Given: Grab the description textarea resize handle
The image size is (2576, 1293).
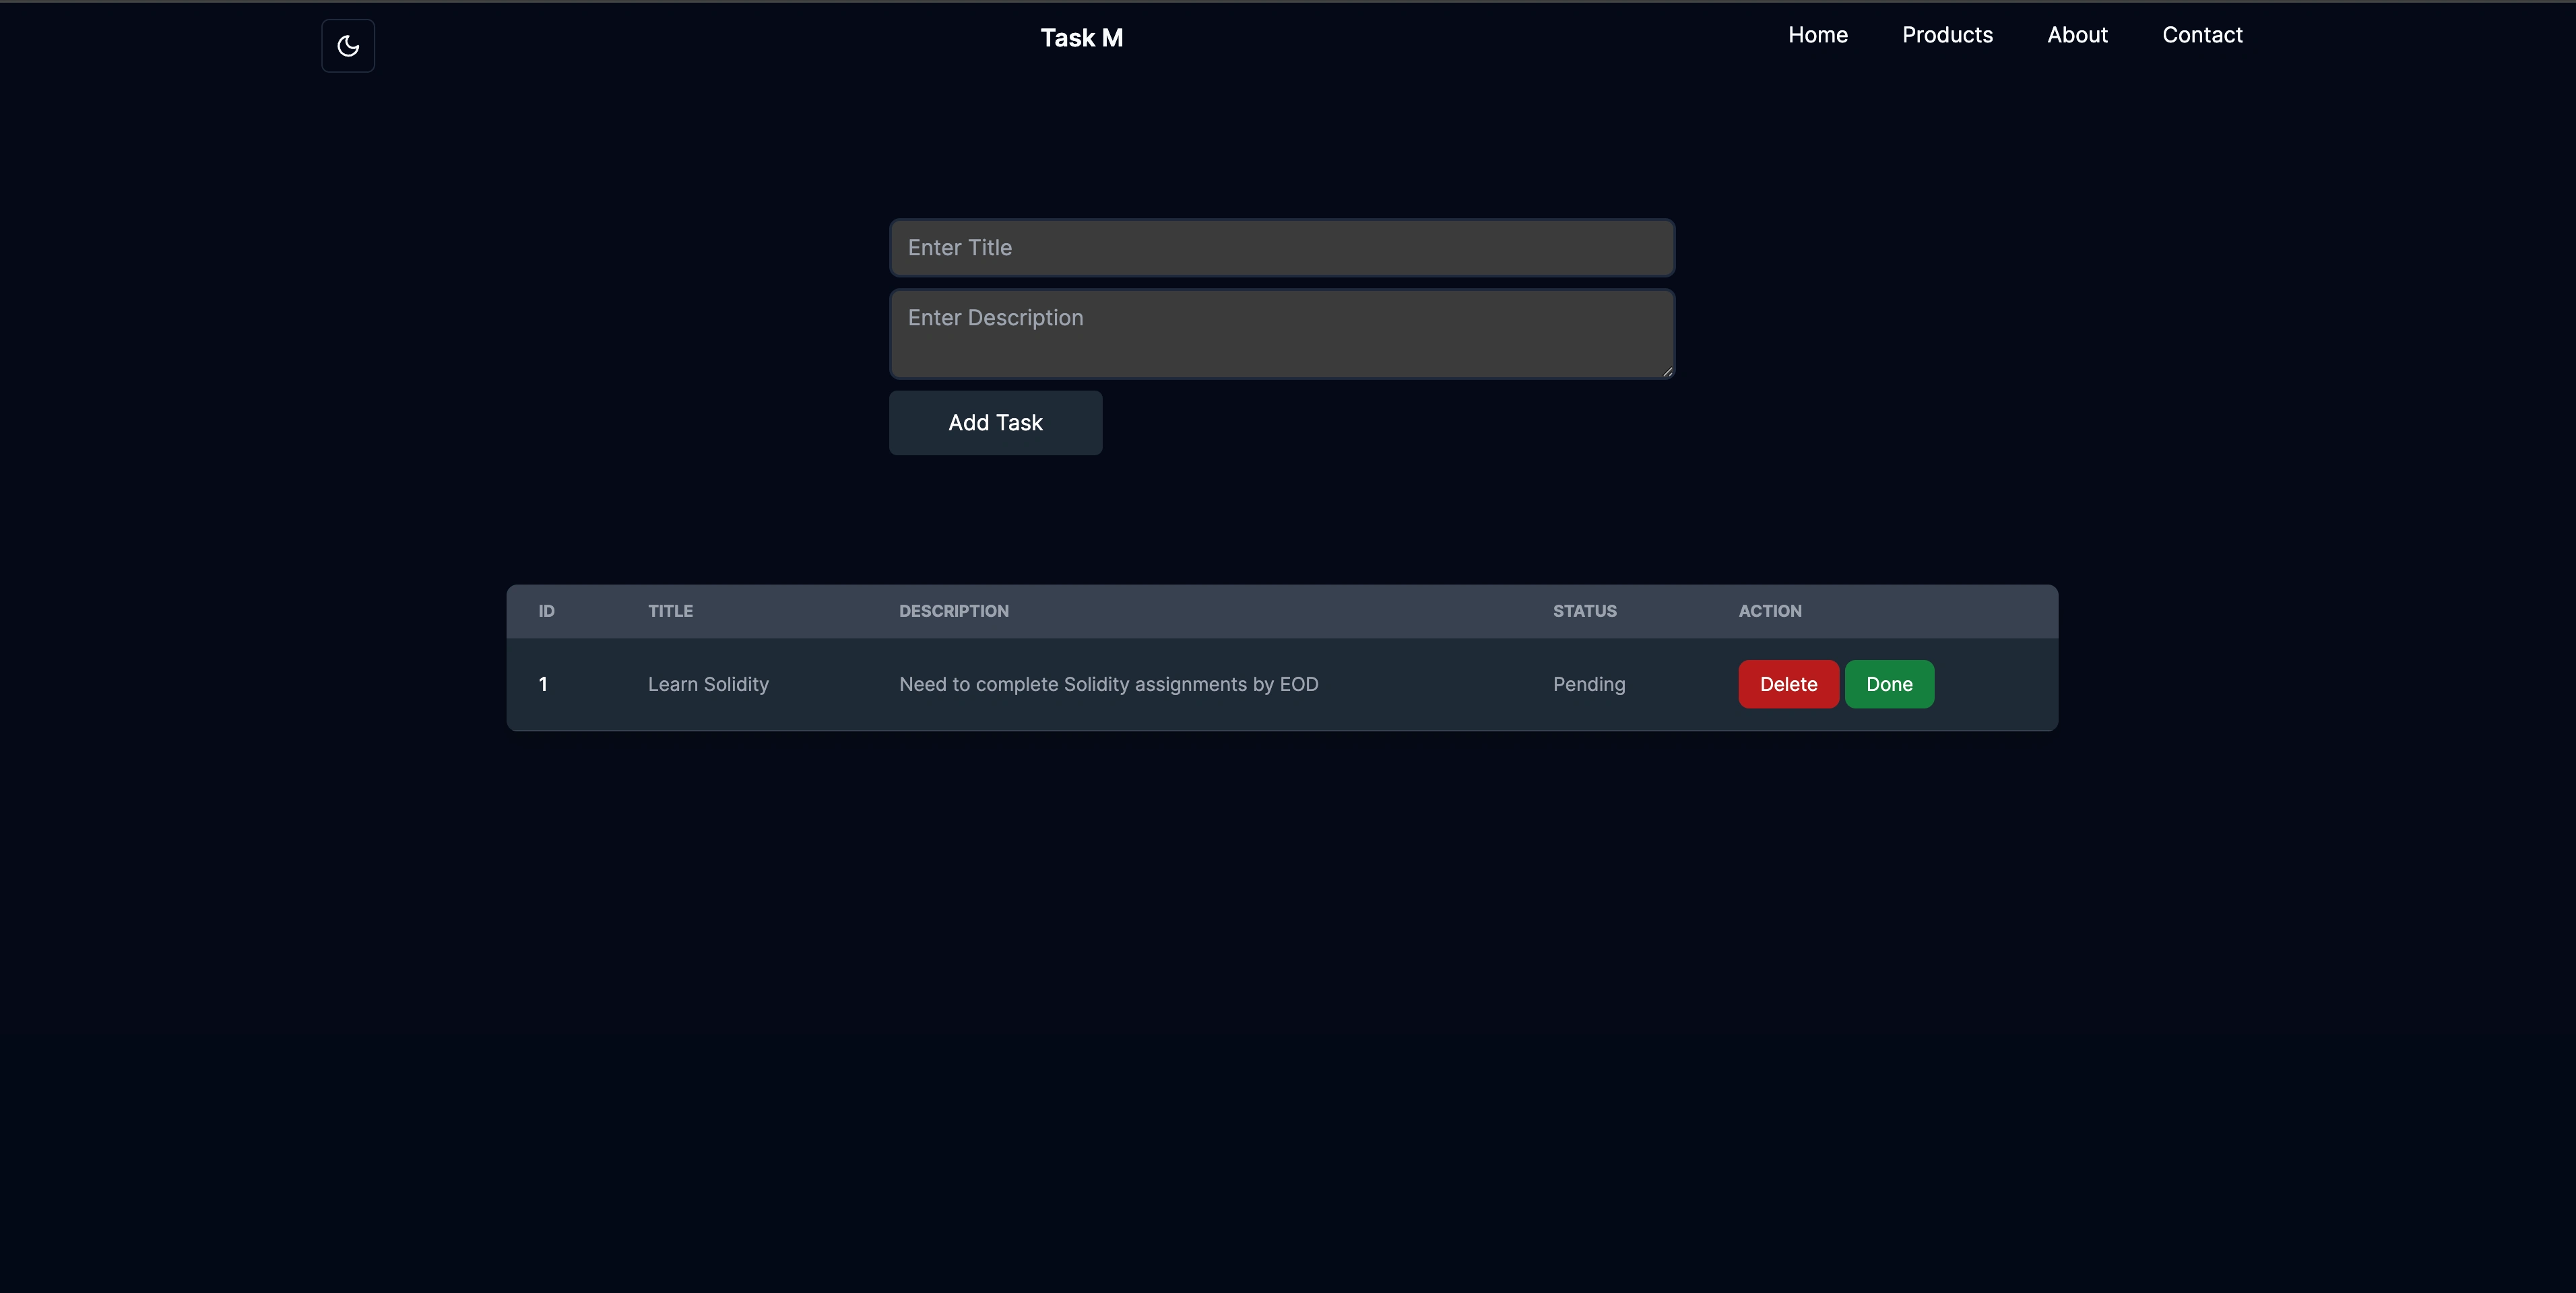Looking at the screenshot, I should [1667, 371].
